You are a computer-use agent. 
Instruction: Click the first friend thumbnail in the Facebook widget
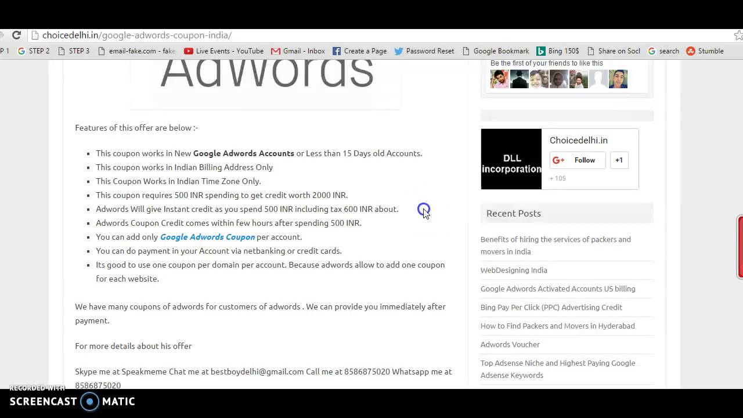point(499,79)
